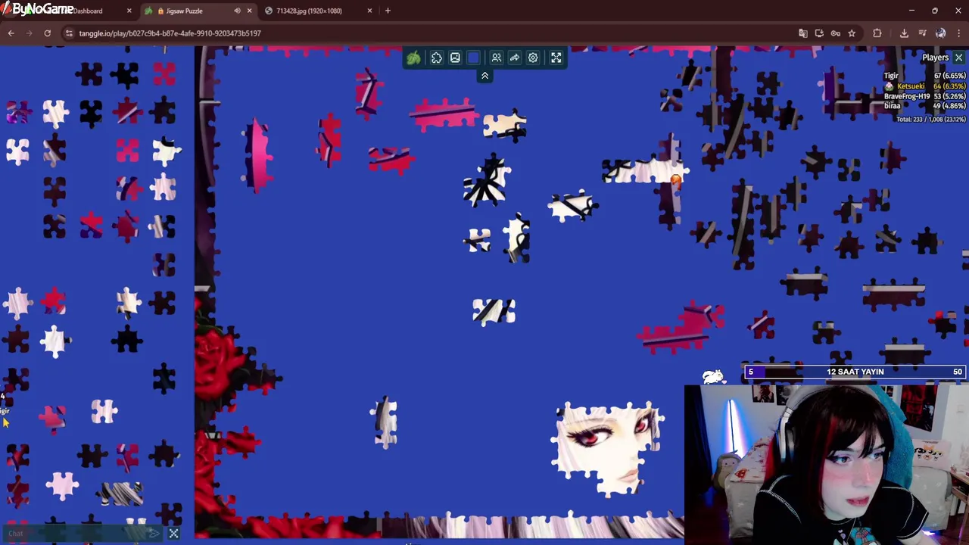
Task: Open the Chrome three-dot menu
Action: coord(958,33)
